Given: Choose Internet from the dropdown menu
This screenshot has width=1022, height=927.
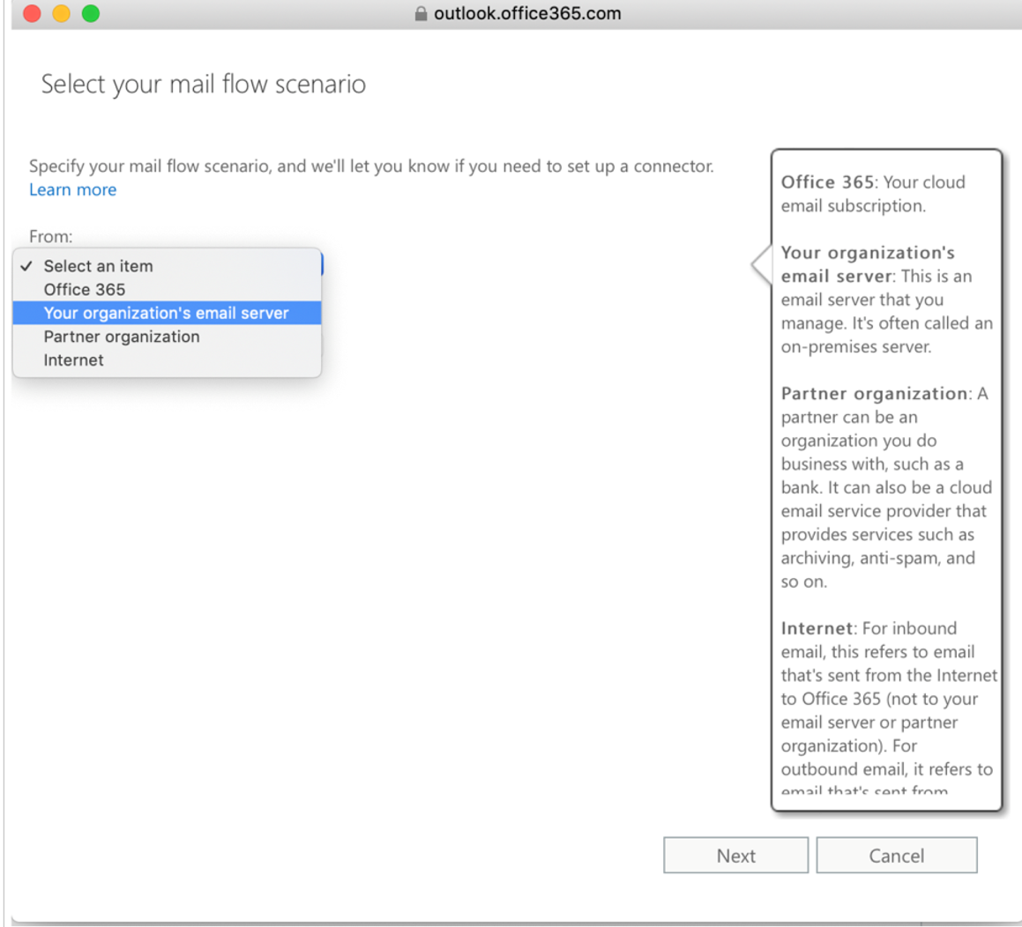Looking at the screenshot, I should pyautogui.click(x=167, y=360).
